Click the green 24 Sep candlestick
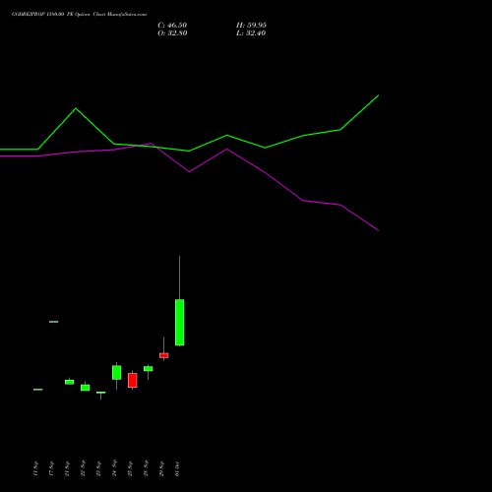Screen dimensions: 492x492 coord(116,372)
